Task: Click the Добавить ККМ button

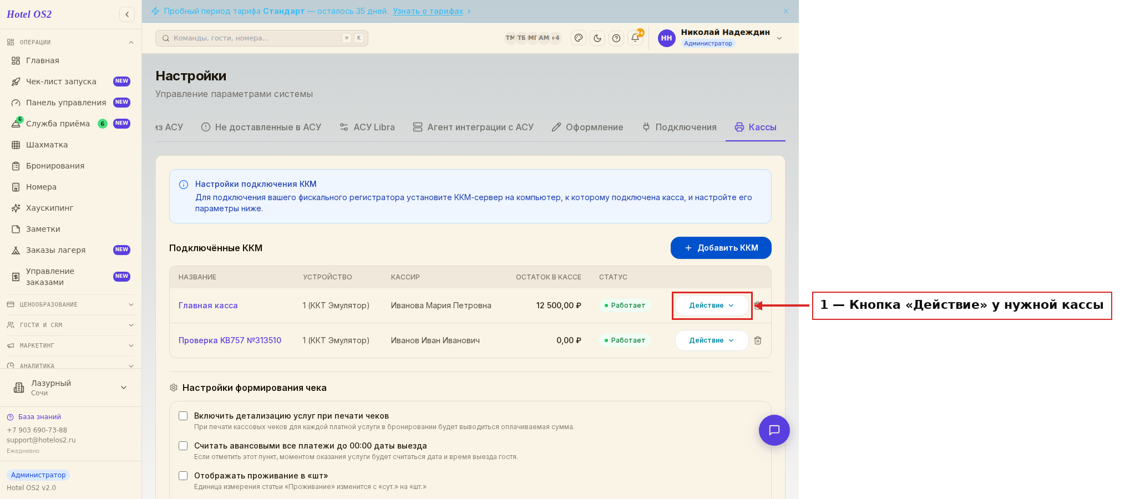Action: 721,248
